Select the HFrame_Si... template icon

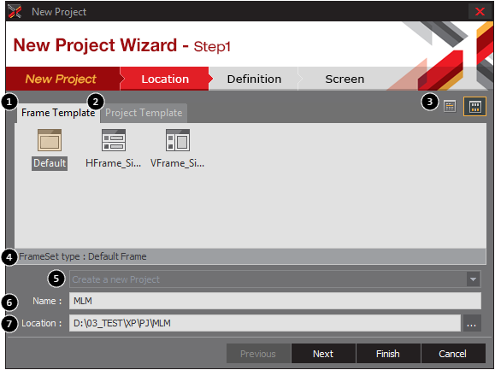pos(114,140)
